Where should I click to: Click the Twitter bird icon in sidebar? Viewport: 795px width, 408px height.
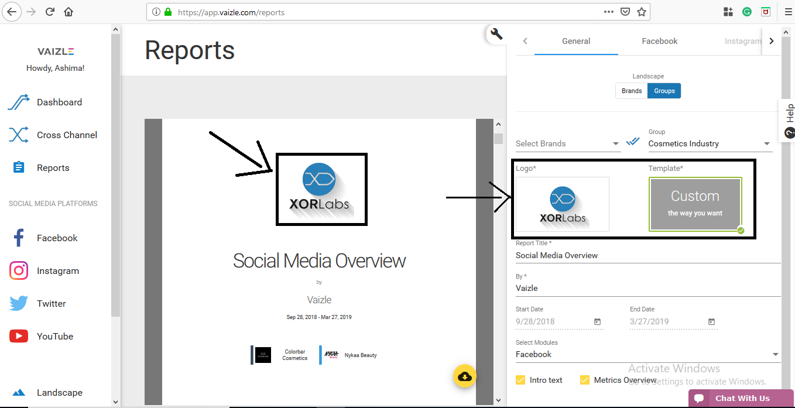(x=19, y=303)
